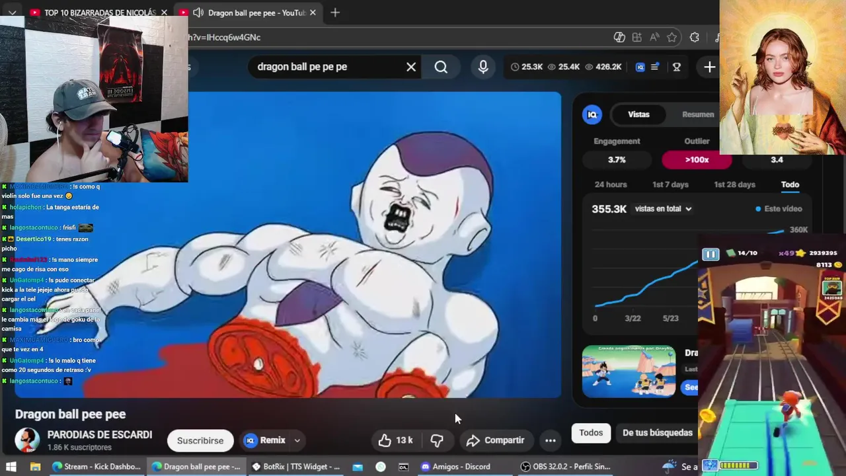
Task: Switch to the Resumen tab
Action: [698, 114]
